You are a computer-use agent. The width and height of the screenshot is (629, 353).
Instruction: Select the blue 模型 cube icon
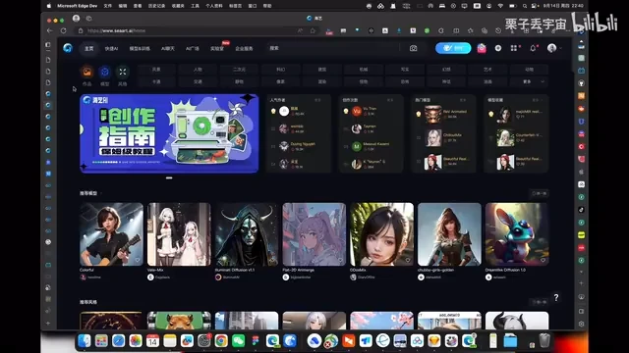click(105, 72)
